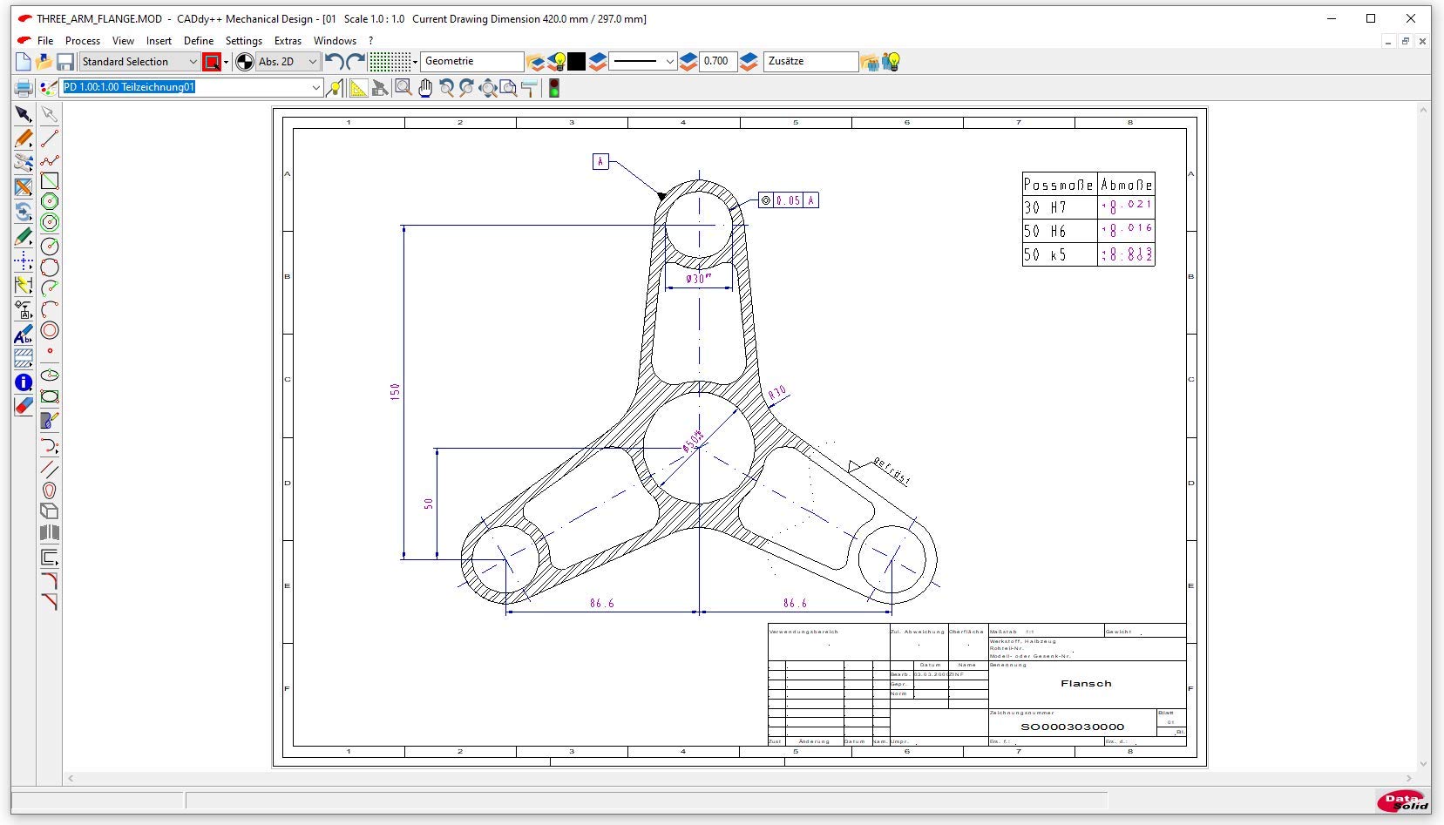Click the Extras menu
Image resolution: width=1444 pixels, height=825 pixels.
[288, 41]
